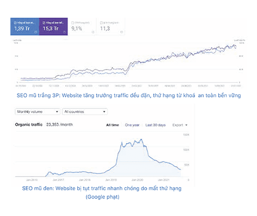Click the All countries arrow icon

[104, 111]
